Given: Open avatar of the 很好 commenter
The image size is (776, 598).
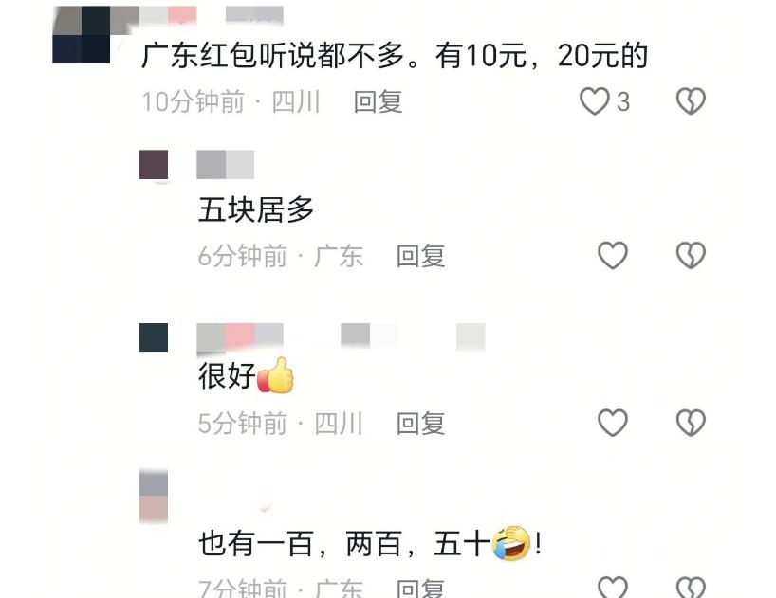Looking at the screenshot, I should 154,337.
